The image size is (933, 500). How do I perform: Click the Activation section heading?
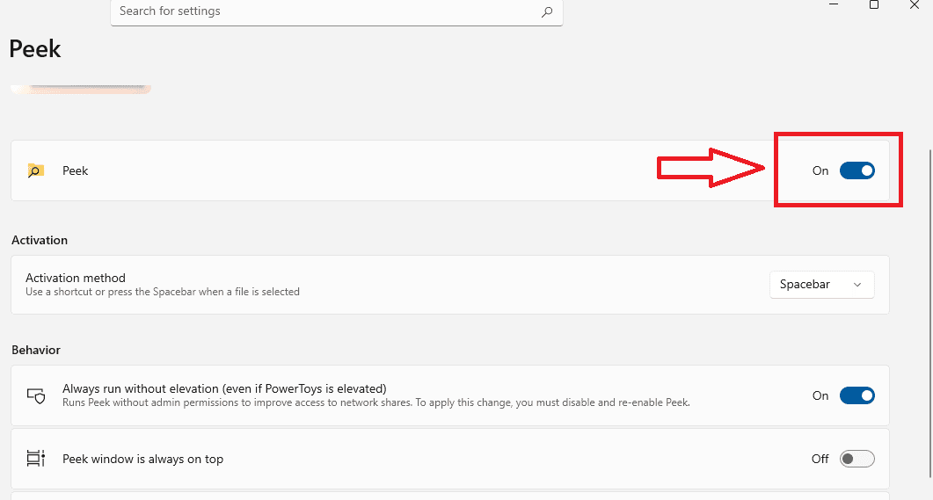pos(40,240)
